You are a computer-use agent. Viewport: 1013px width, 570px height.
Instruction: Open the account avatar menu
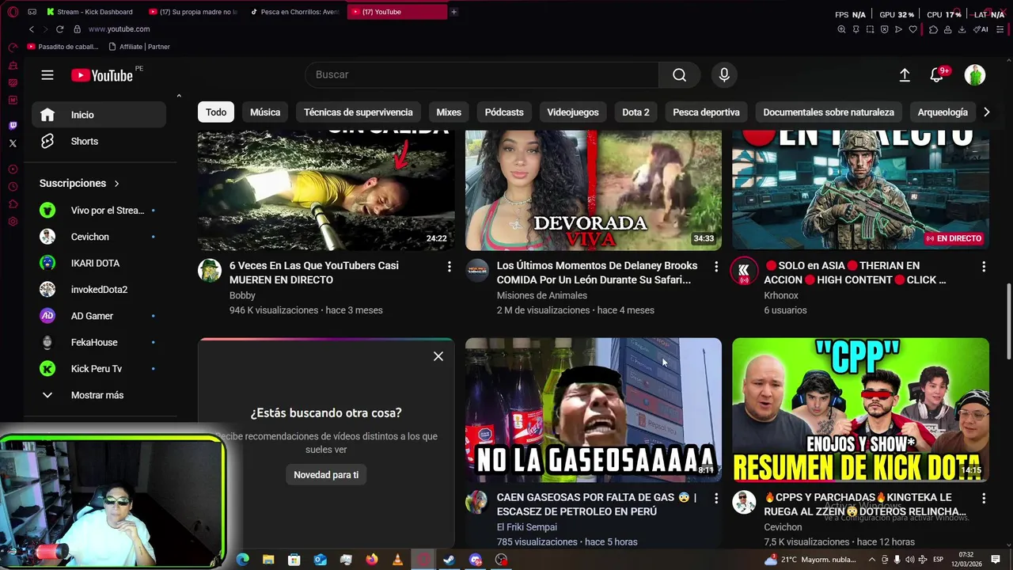975,74
